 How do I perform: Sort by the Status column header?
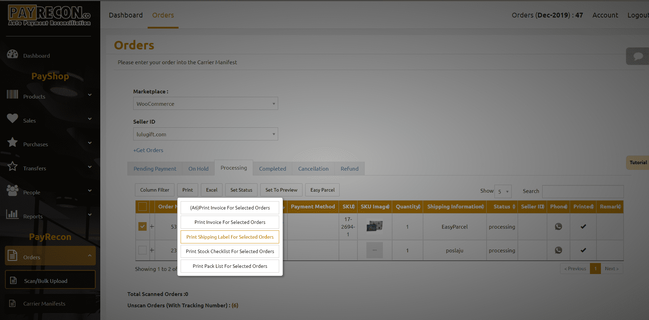click(502, 207)
